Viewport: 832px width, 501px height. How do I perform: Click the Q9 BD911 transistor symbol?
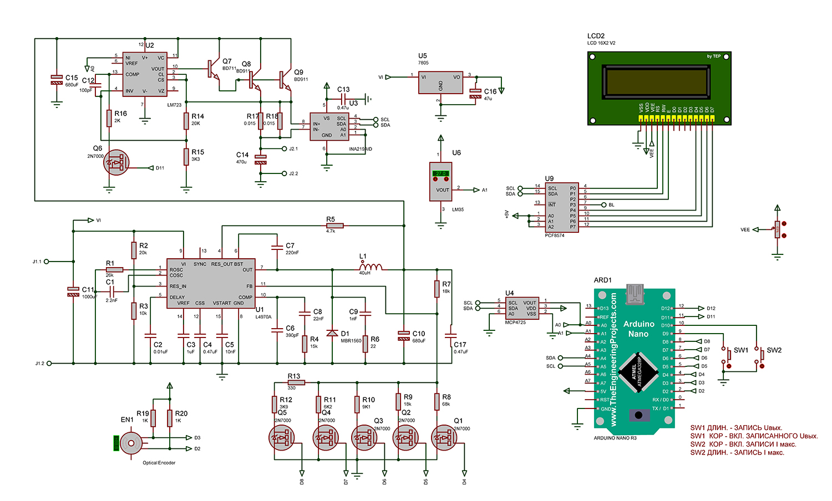(x=284, y=79)
